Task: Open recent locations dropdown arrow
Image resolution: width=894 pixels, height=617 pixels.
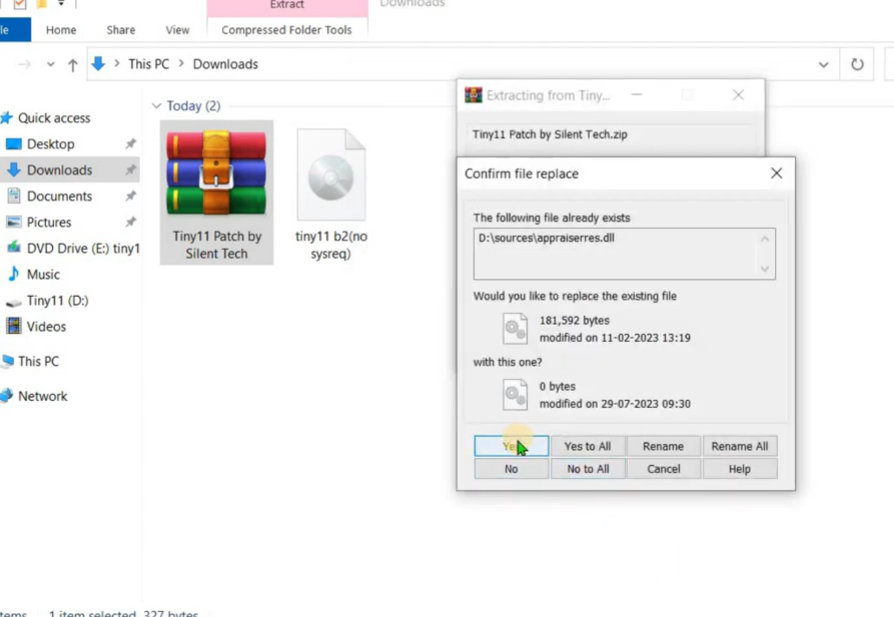Action: tap(51, 64)
